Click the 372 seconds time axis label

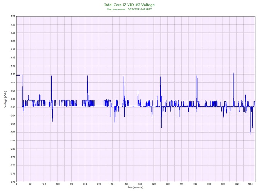click(x=99, y=184)
